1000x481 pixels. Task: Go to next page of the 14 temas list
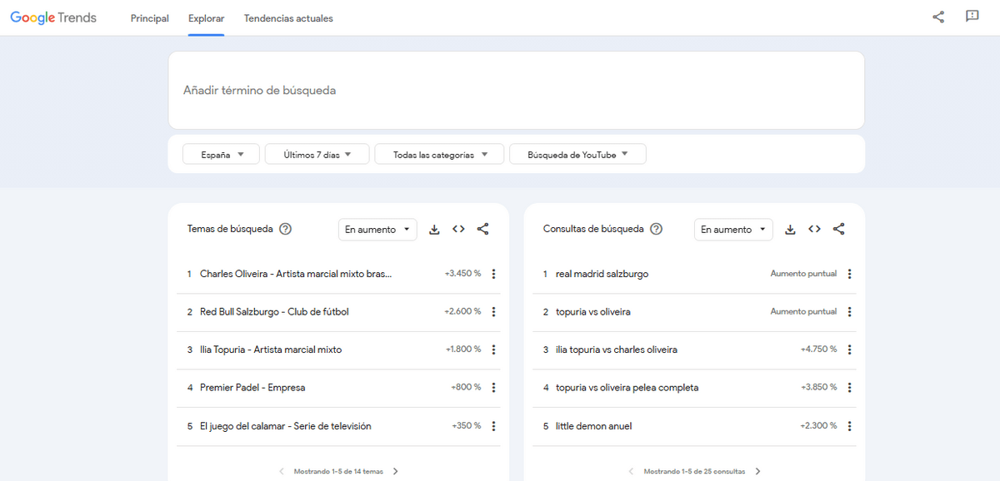[x=395, y=471]
